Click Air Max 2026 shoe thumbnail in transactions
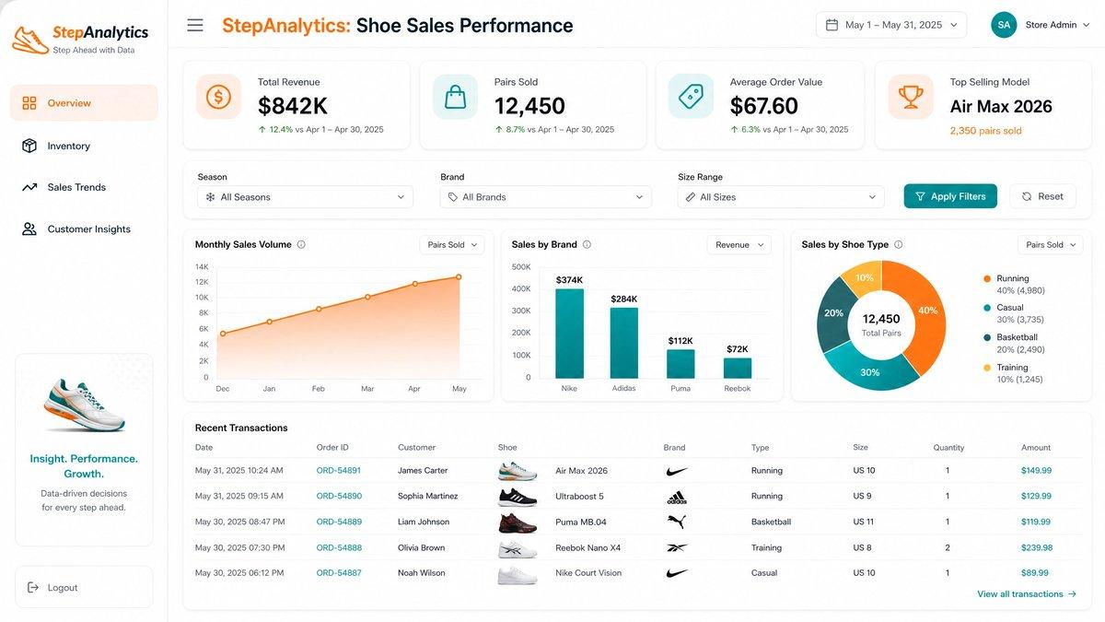Viewport: 1105px width, 622px height. click(x=518, y=471)
